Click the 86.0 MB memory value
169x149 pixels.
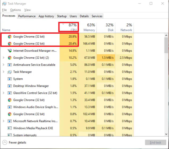pyautogui.click(x=90, y=65)
